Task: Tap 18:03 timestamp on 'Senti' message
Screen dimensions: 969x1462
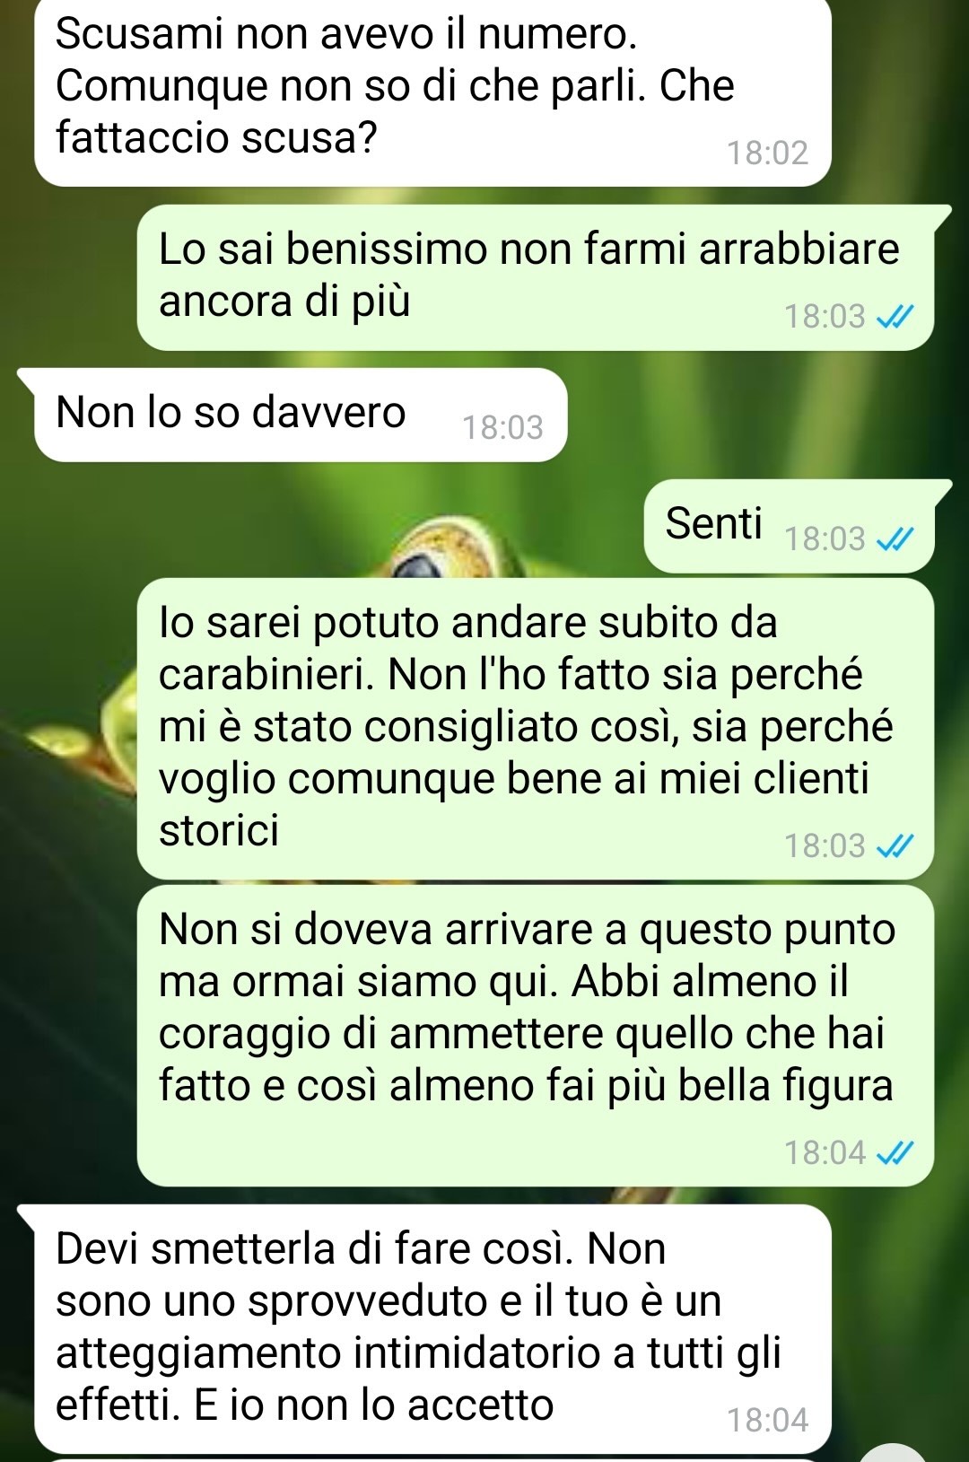Action: [825, 539]
